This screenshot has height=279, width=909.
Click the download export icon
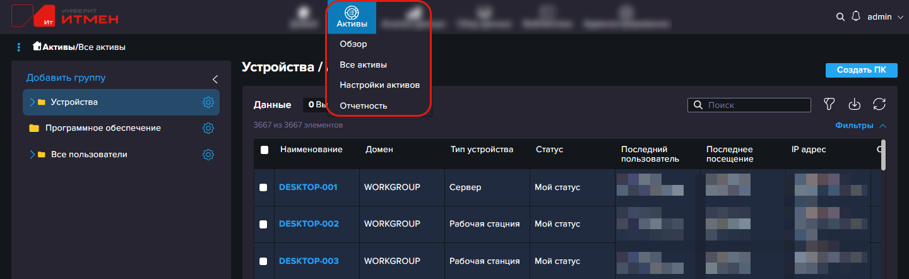click(854, 105)
